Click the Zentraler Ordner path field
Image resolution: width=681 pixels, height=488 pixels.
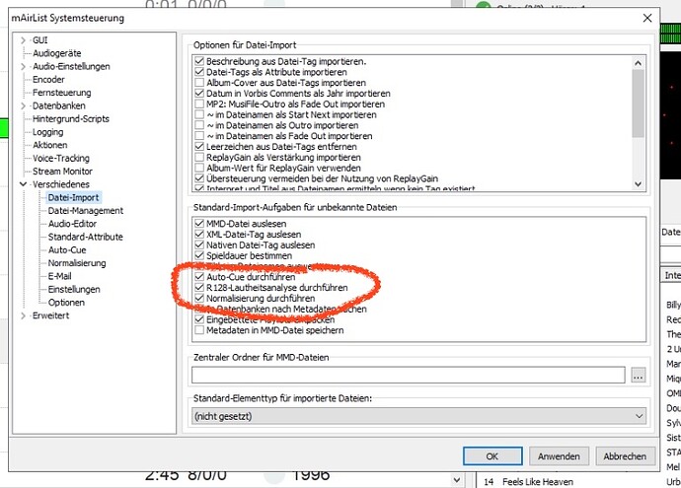tap(409, 376)
